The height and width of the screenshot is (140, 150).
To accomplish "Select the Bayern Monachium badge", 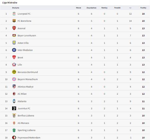I will (14, 79).
